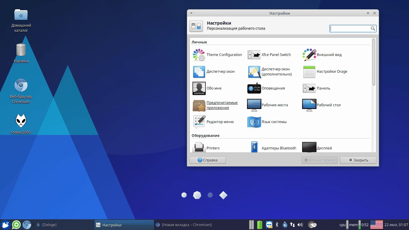Open Xfce Panel Switch
The width and height of the screenshot is (409, 230).
(269, 55)
